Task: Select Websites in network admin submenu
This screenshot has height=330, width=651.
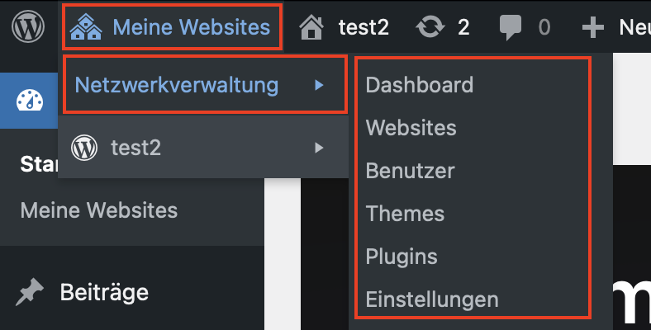Action: pos(411,127)
